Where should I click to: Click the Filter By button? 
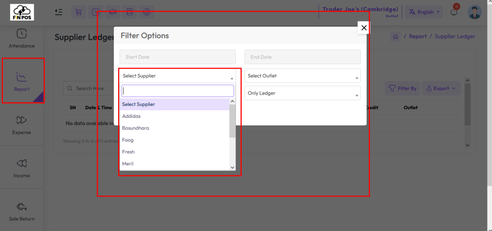click(x=403, y=89)
